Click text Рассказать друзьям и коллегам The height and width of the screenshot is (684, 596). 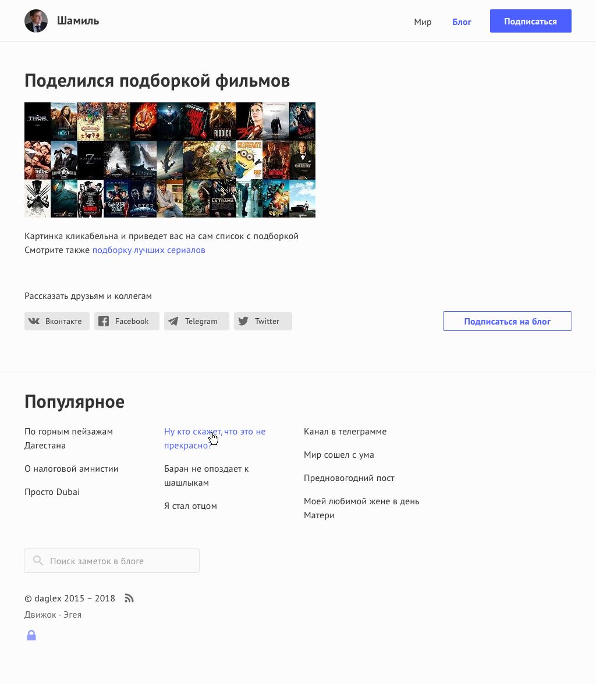point(88,295)
